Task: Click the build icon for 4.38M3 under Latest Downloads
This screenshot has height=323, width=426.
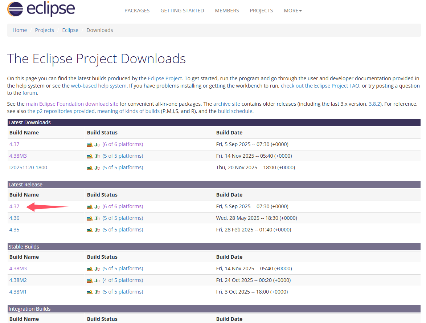Action: click(x=90, y=157)
